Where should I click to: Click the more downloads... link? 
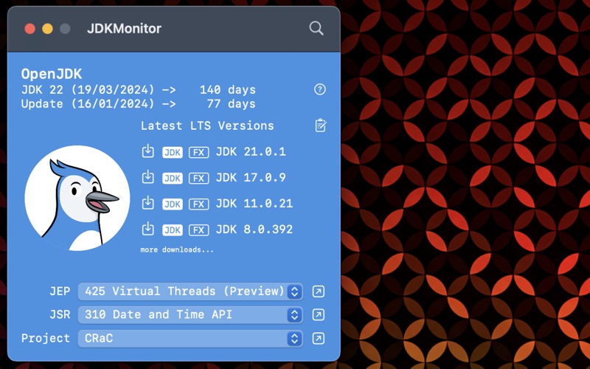coord(177,249)
